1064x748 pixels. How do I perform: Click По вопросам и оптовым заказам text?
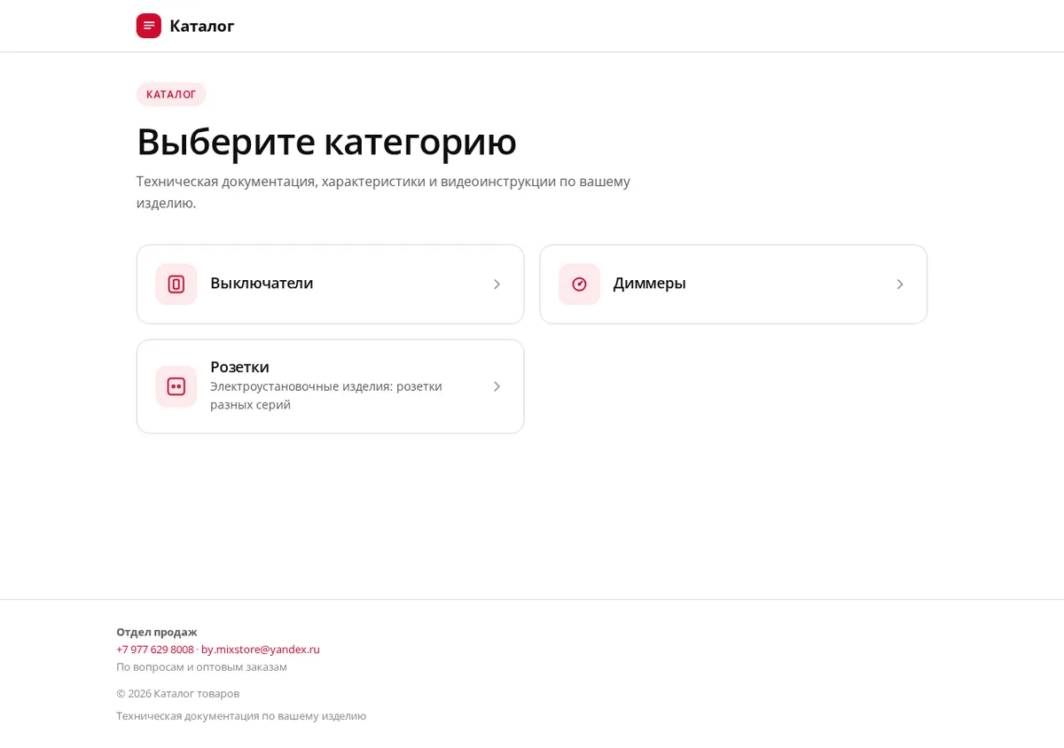tap(202, 666)
